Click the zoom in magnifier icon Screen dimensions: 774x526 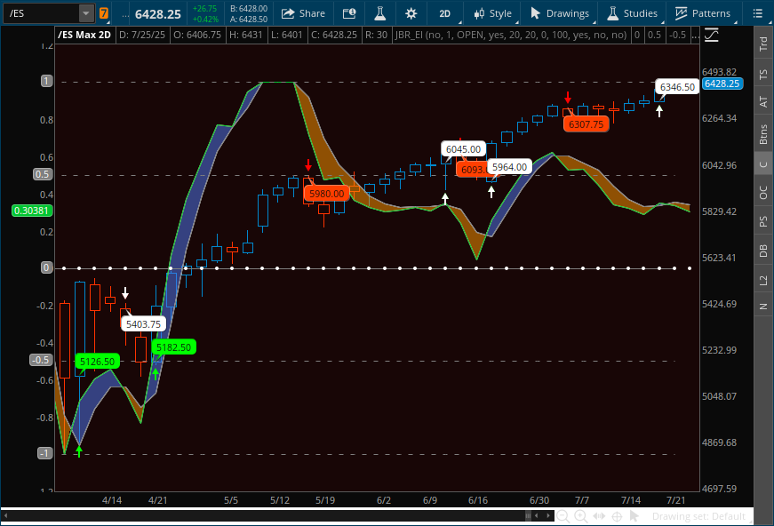click(581, 516)
